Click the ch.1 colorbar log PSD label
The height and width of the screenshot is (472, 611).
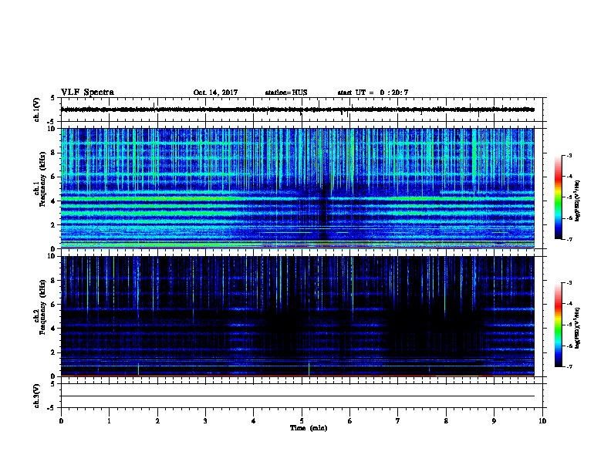point(578,201)
